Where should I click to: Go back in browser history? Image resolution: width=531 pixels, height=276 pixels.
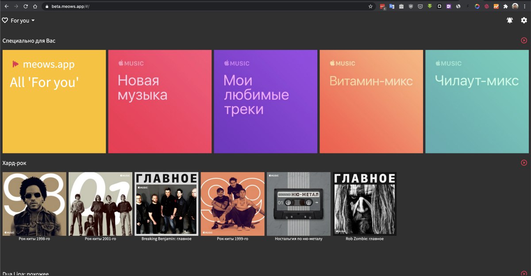(x=6, y=7)
